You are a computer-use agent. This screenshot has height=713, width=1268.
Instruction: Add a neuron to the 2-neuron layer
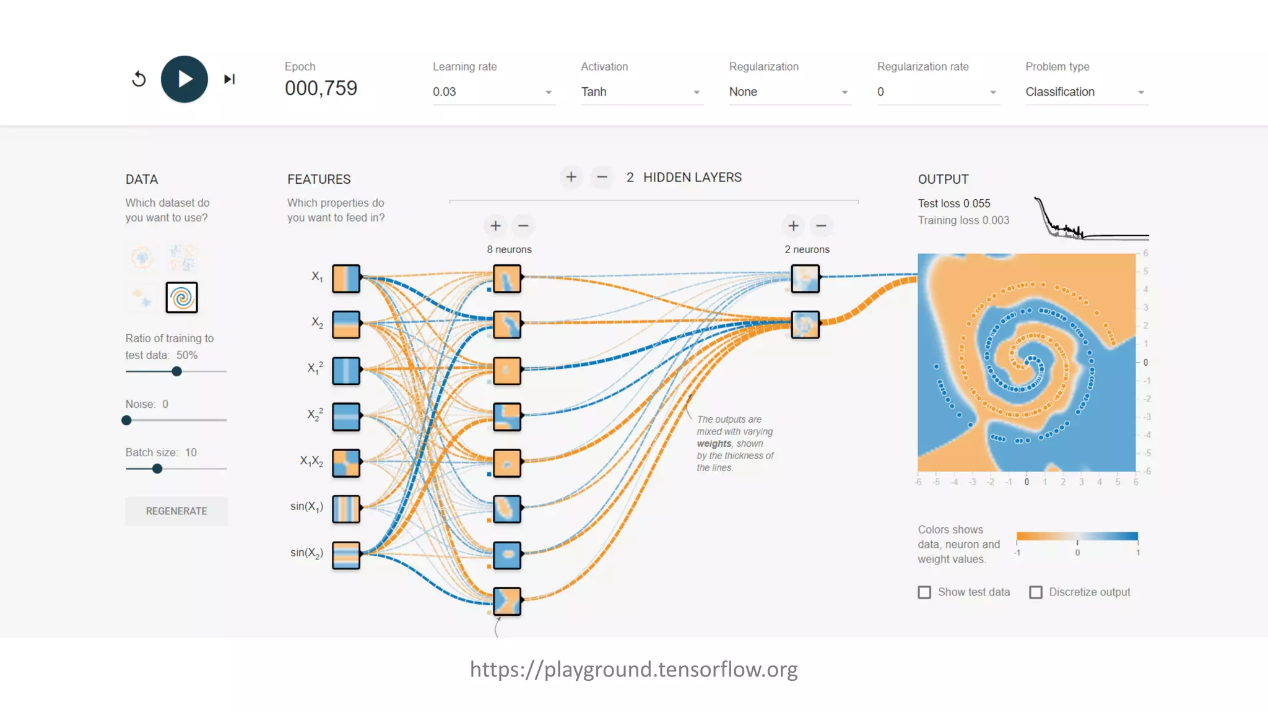pos(793,226)
